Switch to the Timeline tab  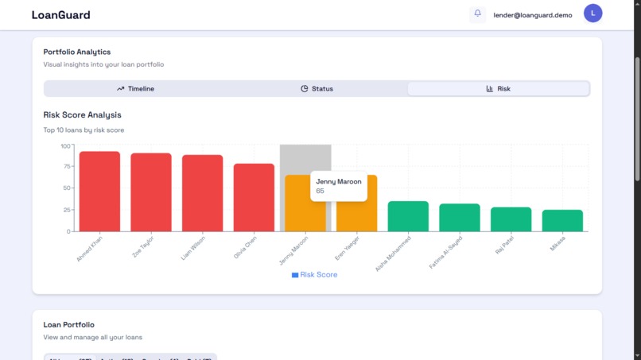pos(135,89)
